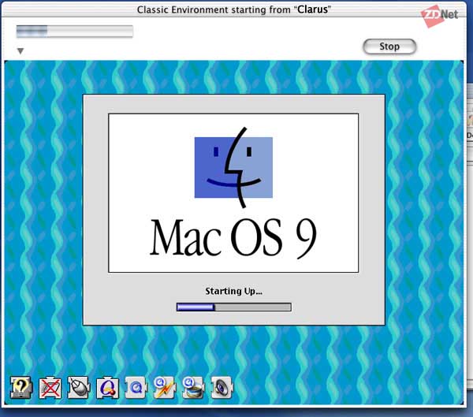
Task: Click the "Starting Up..." status text
Action: tap(234, 291)
